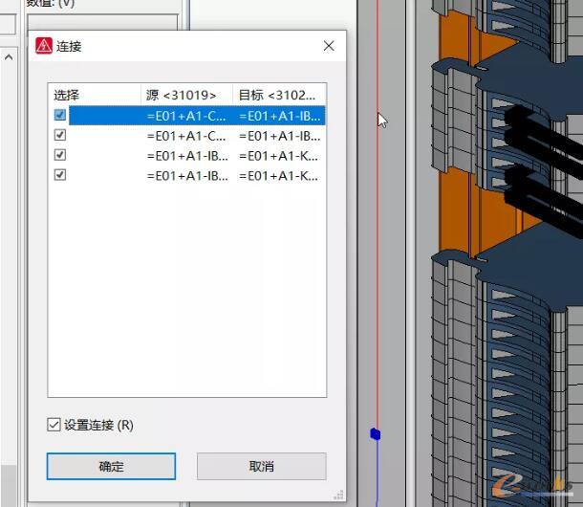Click the 源 <31019> column header
This screenshot has width=583, height=507.
(186, 95)
